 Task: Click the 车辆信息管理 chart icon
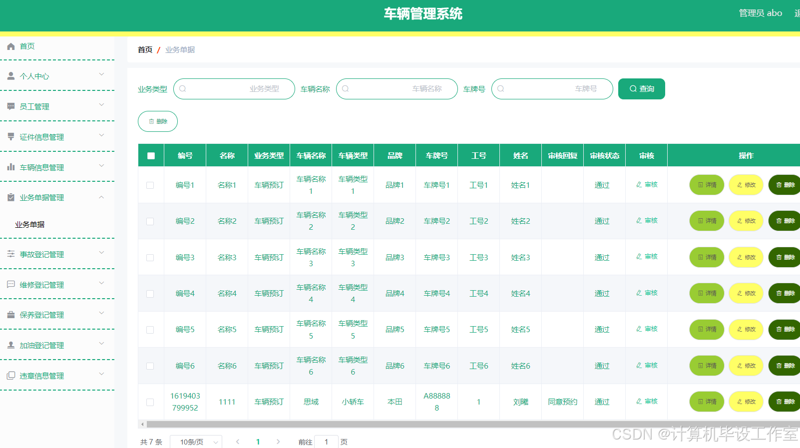pos(11,167)
